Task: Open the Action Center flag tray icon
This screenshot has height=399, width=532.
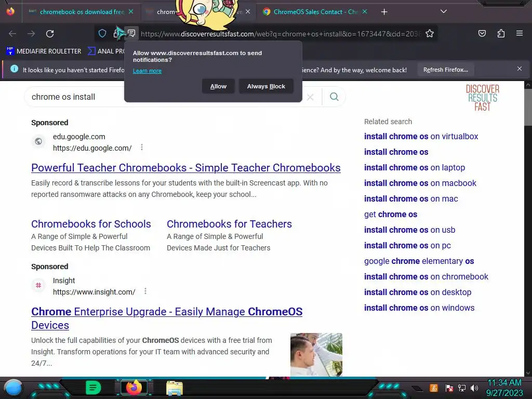Action: pos(449,388)
